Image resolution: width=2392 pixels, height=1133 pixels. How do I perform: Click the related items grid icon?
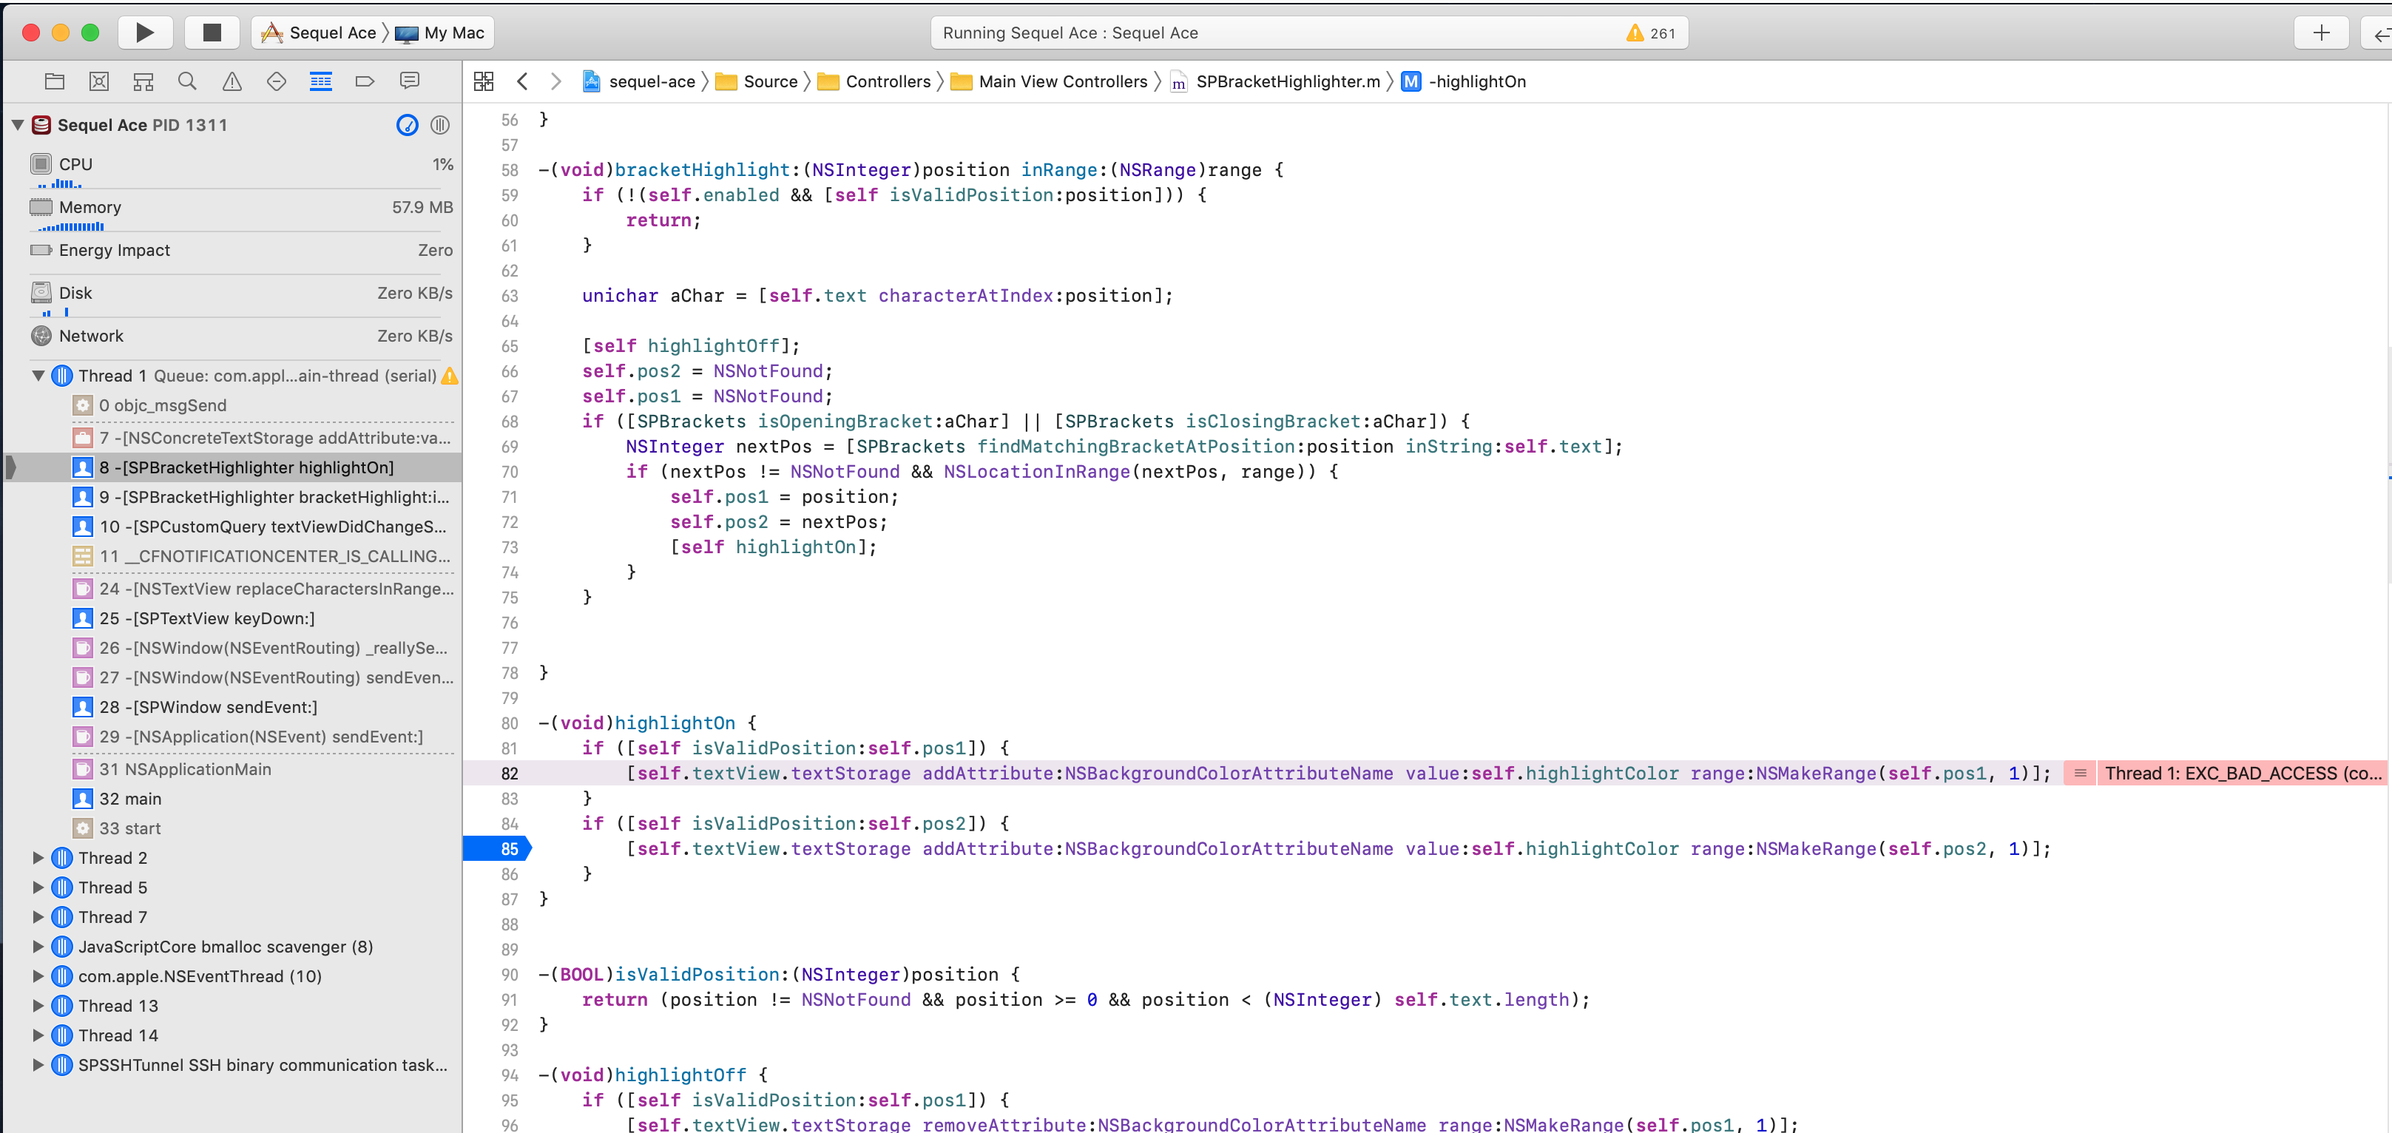484,82
